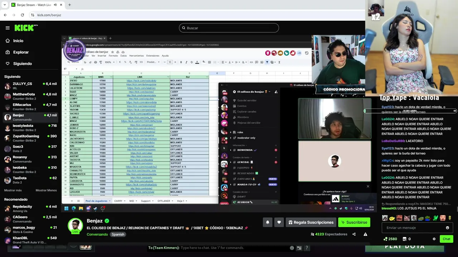Open the emoji picker in chat input
Viewport: 458px width, 257px height.
447,228
